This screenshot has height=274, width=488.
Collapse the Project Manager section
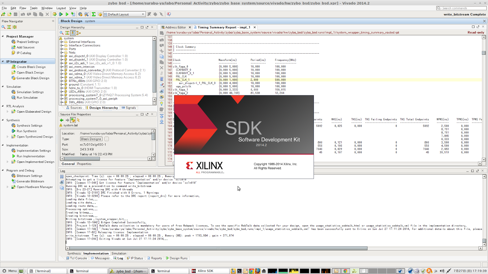tap(3, 36)
